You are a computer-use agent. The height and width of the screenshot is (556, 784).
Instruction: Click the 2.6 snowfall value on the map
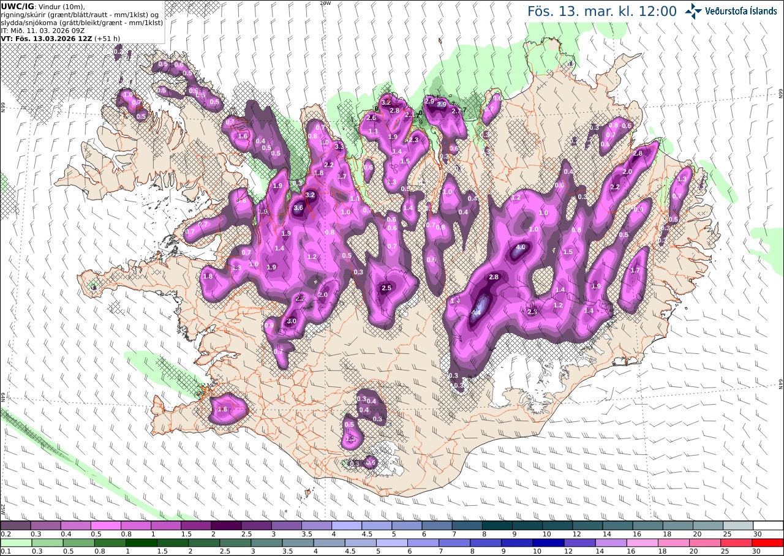[371, 118]
